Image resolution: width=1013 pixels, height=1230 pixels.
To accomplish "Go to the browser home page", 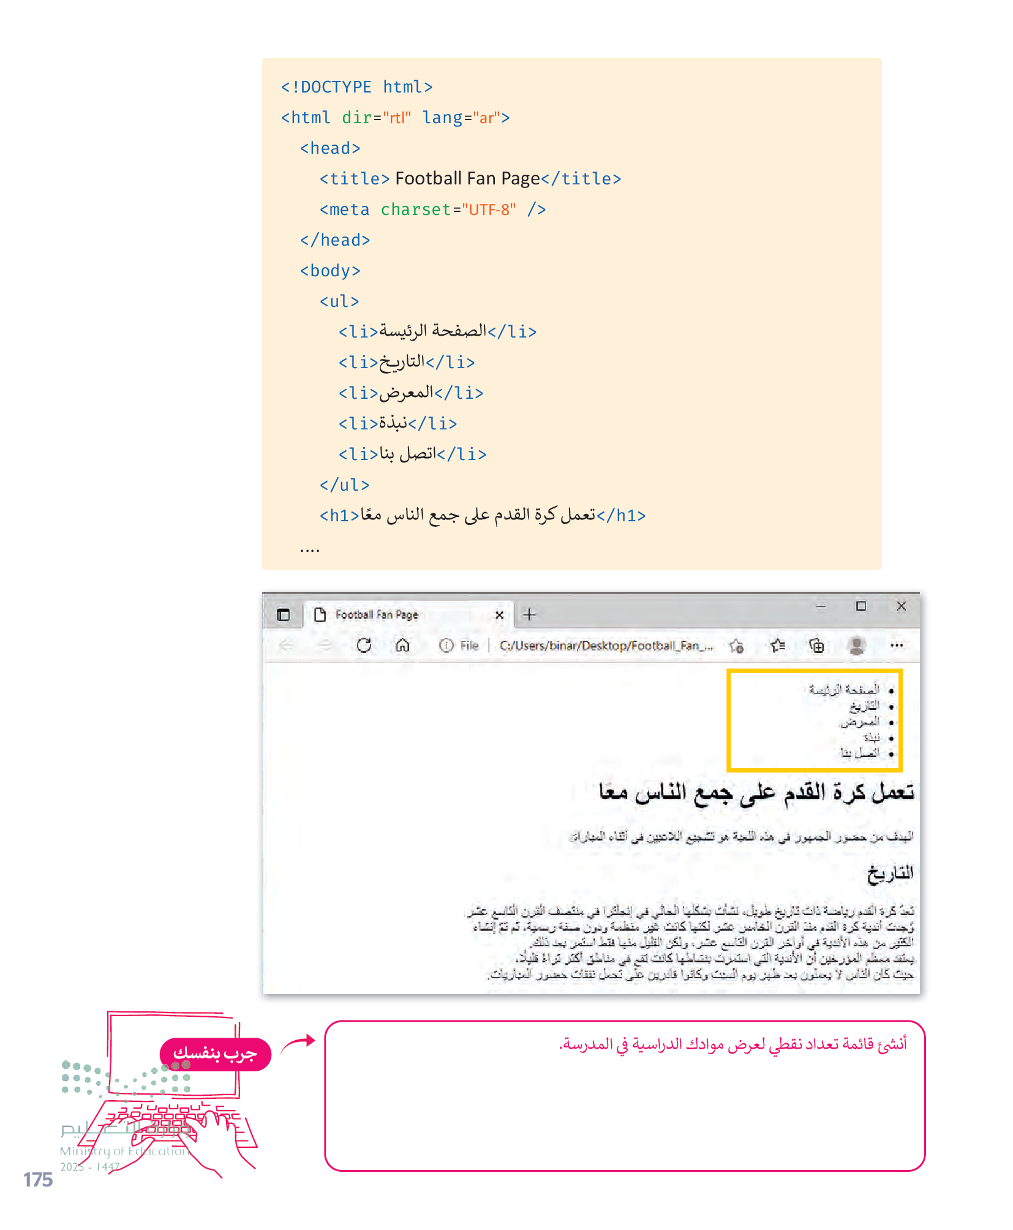I will [x=402, y=645].
